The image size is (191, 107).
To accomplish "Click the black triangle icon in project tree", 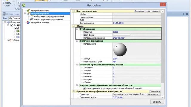I will tap(18, 28).
